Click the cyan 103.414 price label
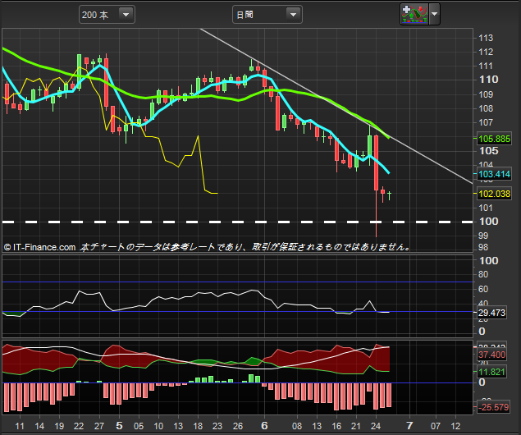 [x=494, y=174]
